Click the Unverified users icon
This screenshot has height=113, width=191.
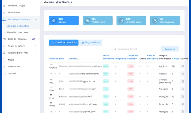tap(121, 21)
